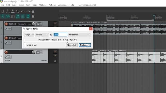The image size is (166, 93).
Task: Toggle Auto-crossfade icon in toolbar
Action: pos(3,16)
